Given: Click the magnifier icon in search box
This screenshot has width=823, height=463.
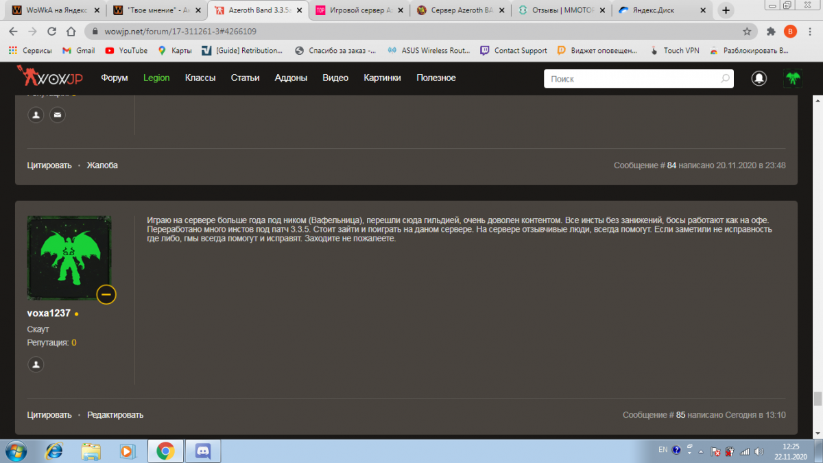Looking at the screenshot, I should [725, 79].
